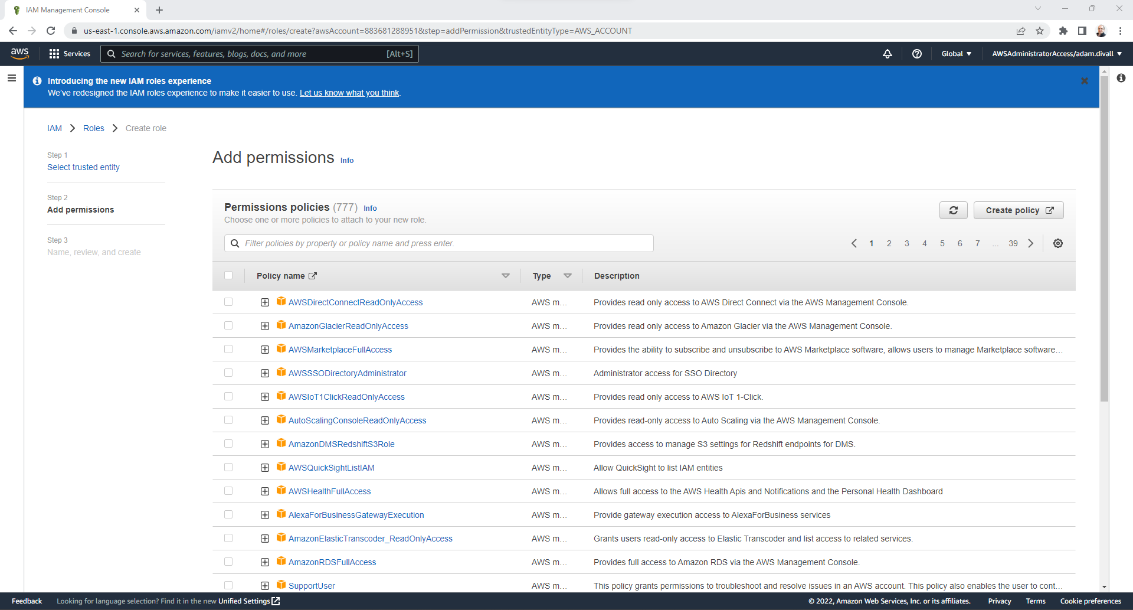Go to policies page 5
Viewport: 1133px width, 610px height.
942,243
